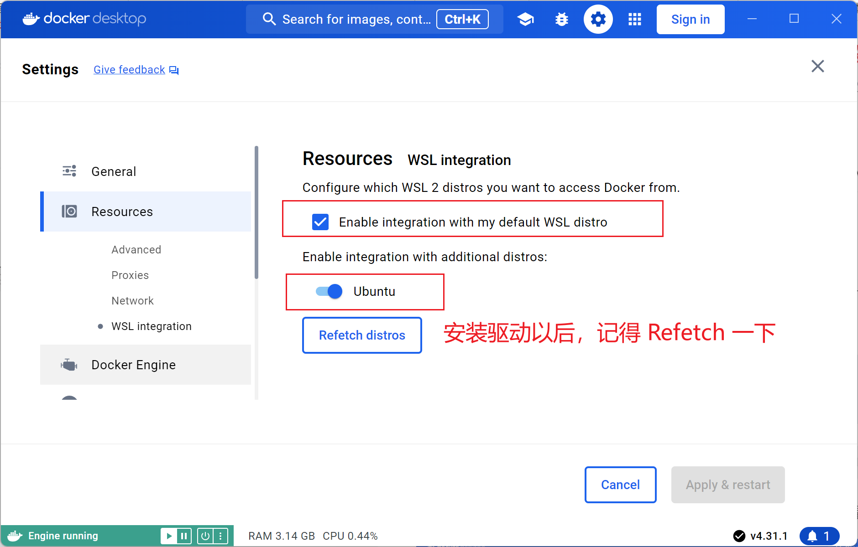The image size is (858, 547).
Task: Click the Give feedback chat icon
Action: point(174,70)
